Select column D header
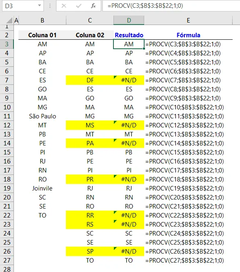The width and height of the screenshot is (240, 272). [x=129, y=20]
